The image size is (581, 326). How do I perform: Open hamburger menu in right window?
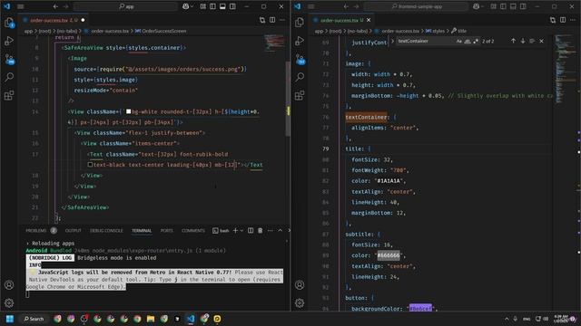[x=311, y=6]
